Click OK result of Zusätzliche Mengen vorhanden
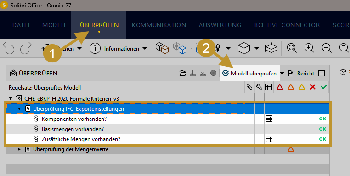350x176 pixels. coord(322,139)
